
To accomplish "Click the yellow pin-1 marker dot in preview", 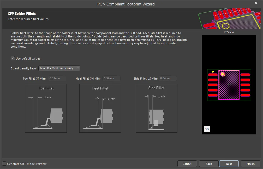I will [213, 72].
